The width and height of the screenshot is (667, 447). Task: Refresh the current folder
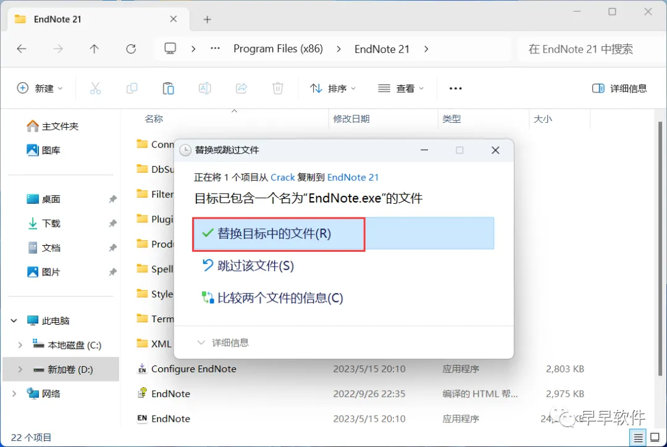click(x=131, y=49)
